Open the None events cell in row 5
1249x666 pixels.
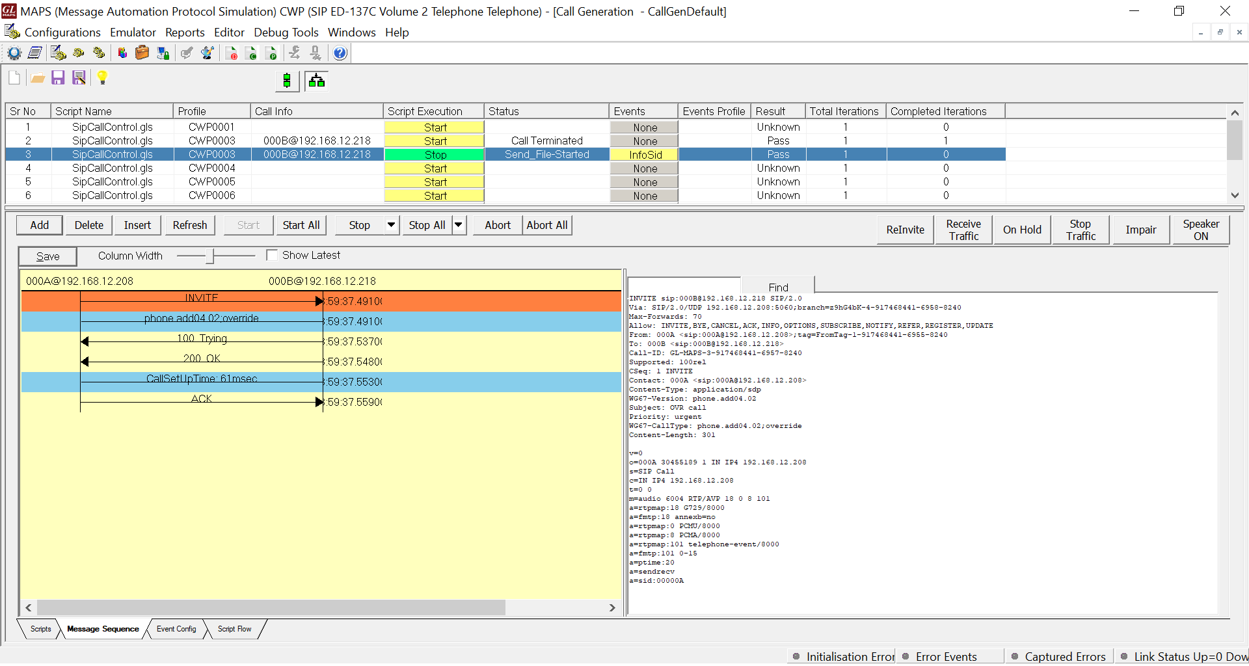click(x=645, y=182)
